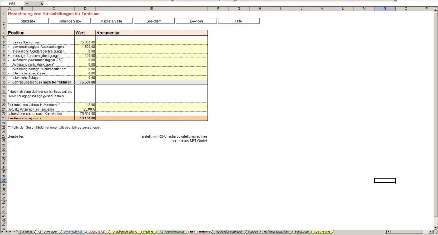Switch to the Urlaubsrückstellung sheet tab
Screen dimensions: 438x235
(x=125, y=232)
